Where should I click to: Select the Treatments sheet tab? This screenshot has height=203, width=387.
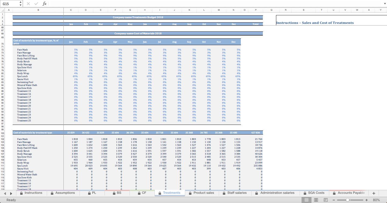[x=169, y=193]
